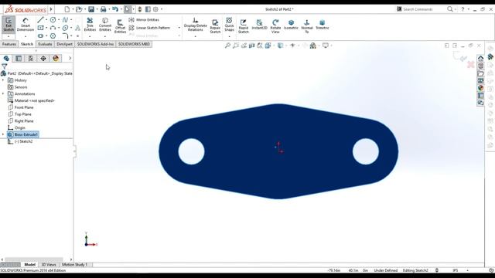This screenshot has width=495, height=278.
Task: Expand the SOLIDWORKS menu arrow
Action: point(51,9)
